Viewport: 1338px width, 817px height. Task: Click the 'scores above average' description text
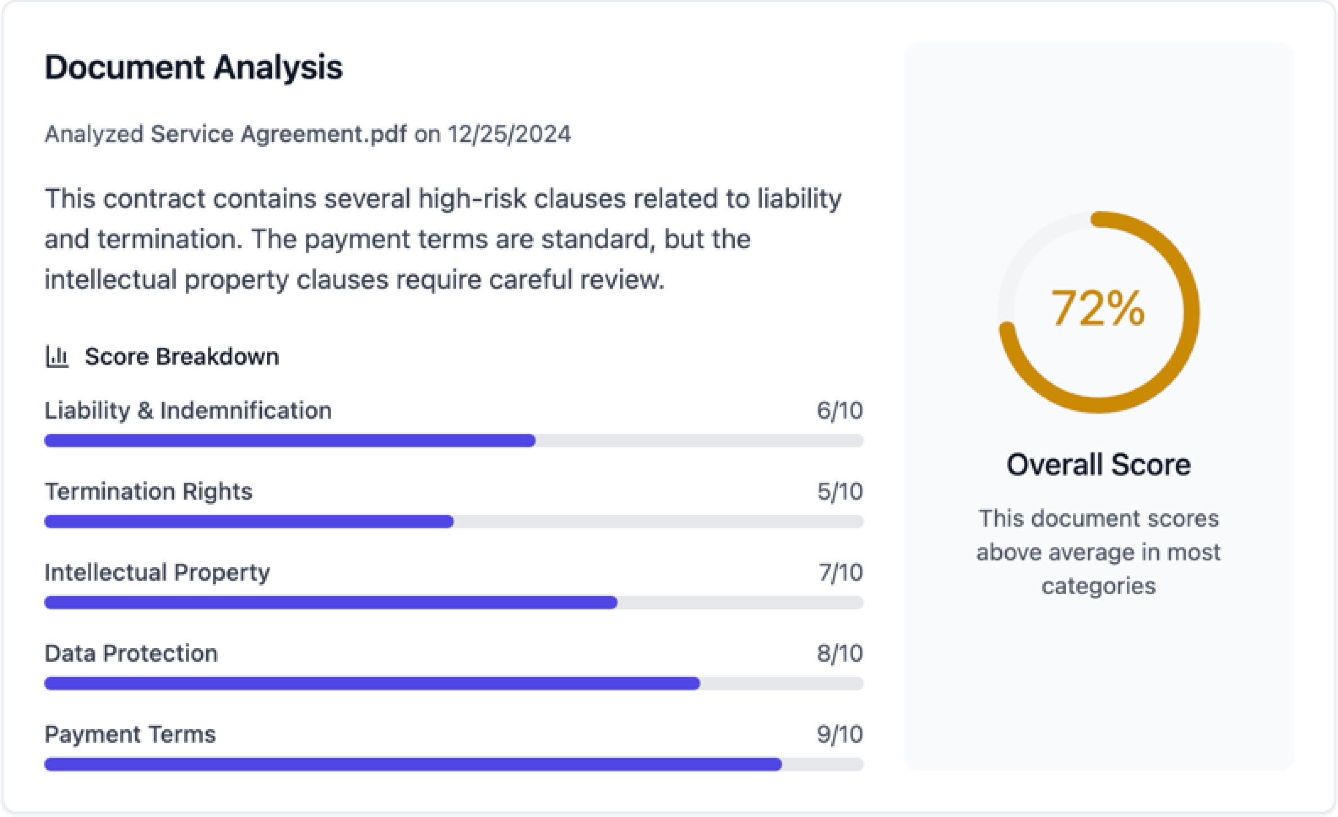1098,552
